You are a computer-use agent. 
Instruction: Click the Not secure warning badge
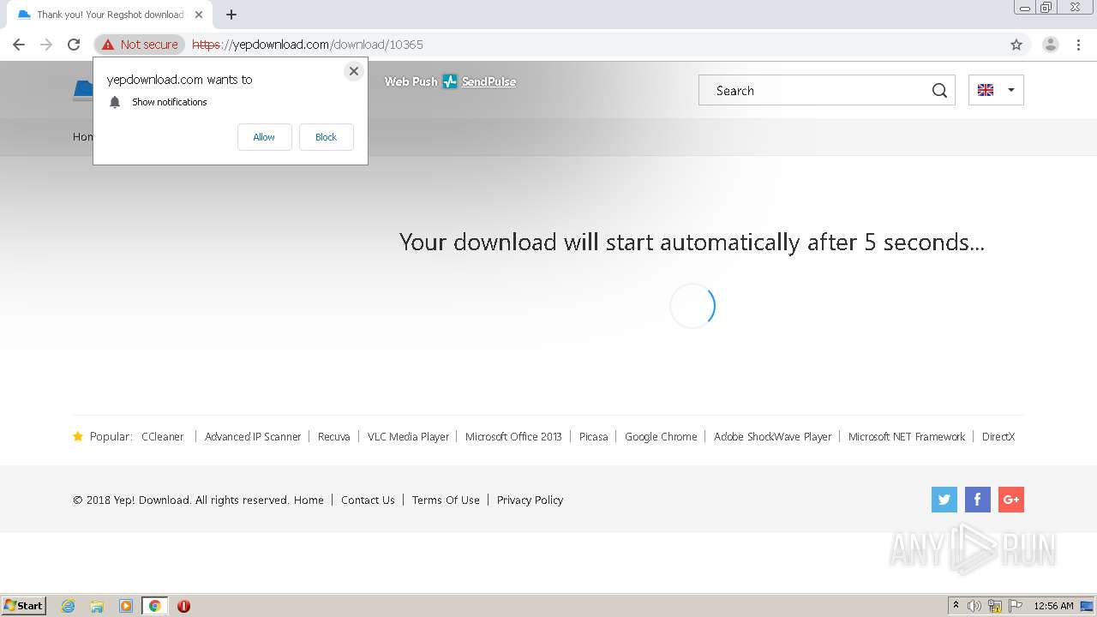[x=140, y=45]
